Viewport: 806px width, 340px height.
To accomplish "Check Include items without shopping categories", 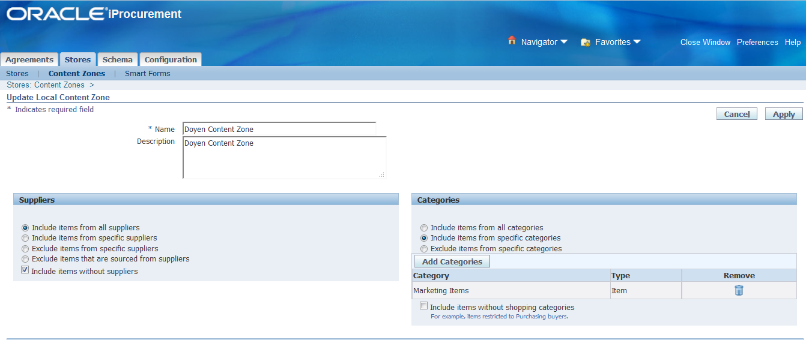I will coord(424,306).
